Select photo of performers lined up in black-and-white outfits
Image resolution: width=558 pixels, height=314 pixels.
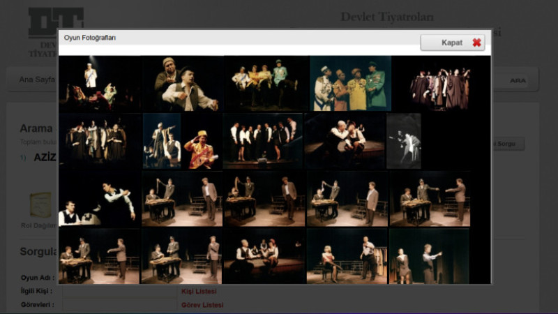click(263, 141)
